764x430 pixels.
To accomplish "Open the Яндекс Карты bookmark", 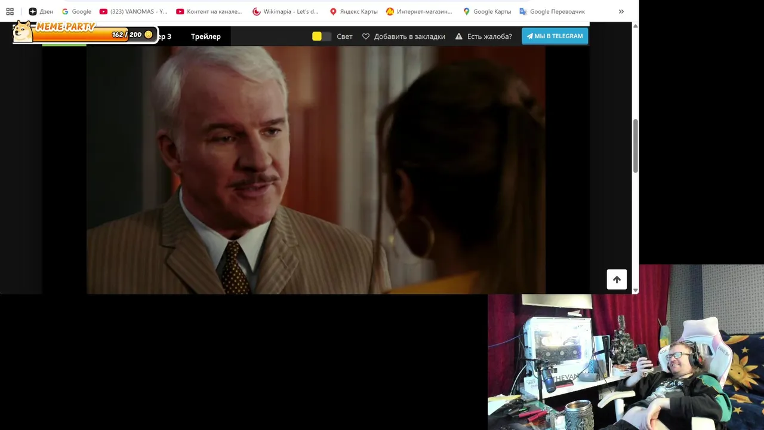I will coord(353,11).
